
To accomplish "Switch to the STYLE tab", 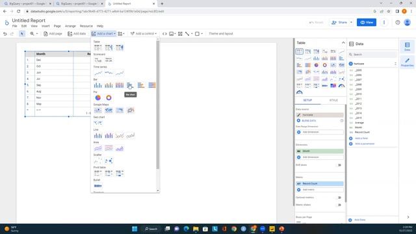I will pos(333,100).
